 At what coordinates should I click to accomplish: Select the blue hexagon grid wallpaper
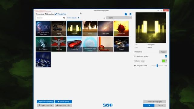click(x=43, y=60)
